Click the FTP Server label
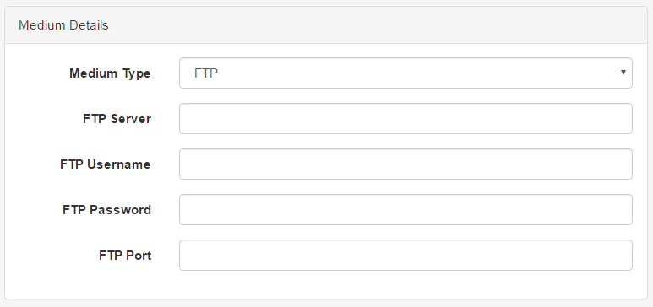This screenshot has height=307, width=653. click(x=117, y=119)
